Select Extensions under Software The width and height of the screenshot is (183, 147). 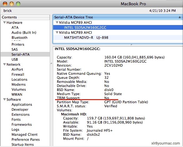tap(20, 114)
